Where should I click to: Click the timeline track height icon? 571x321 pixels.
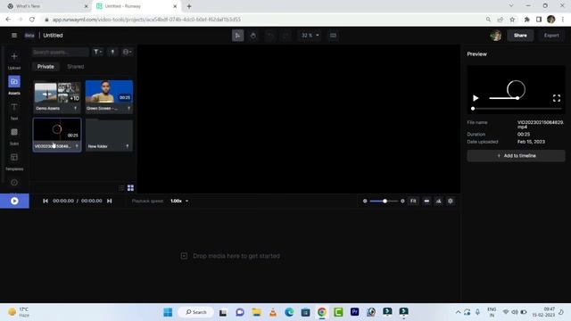pyautogui.click(x=426, y=201)
